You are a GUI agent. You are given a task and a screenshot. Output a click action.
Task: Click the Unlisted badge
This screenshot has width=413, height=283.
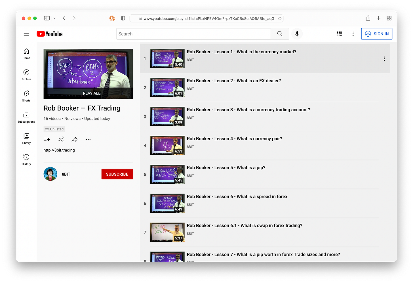tap(54, 129)
